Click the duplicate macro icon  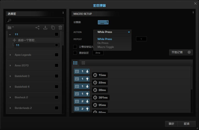tap(53, 28)
